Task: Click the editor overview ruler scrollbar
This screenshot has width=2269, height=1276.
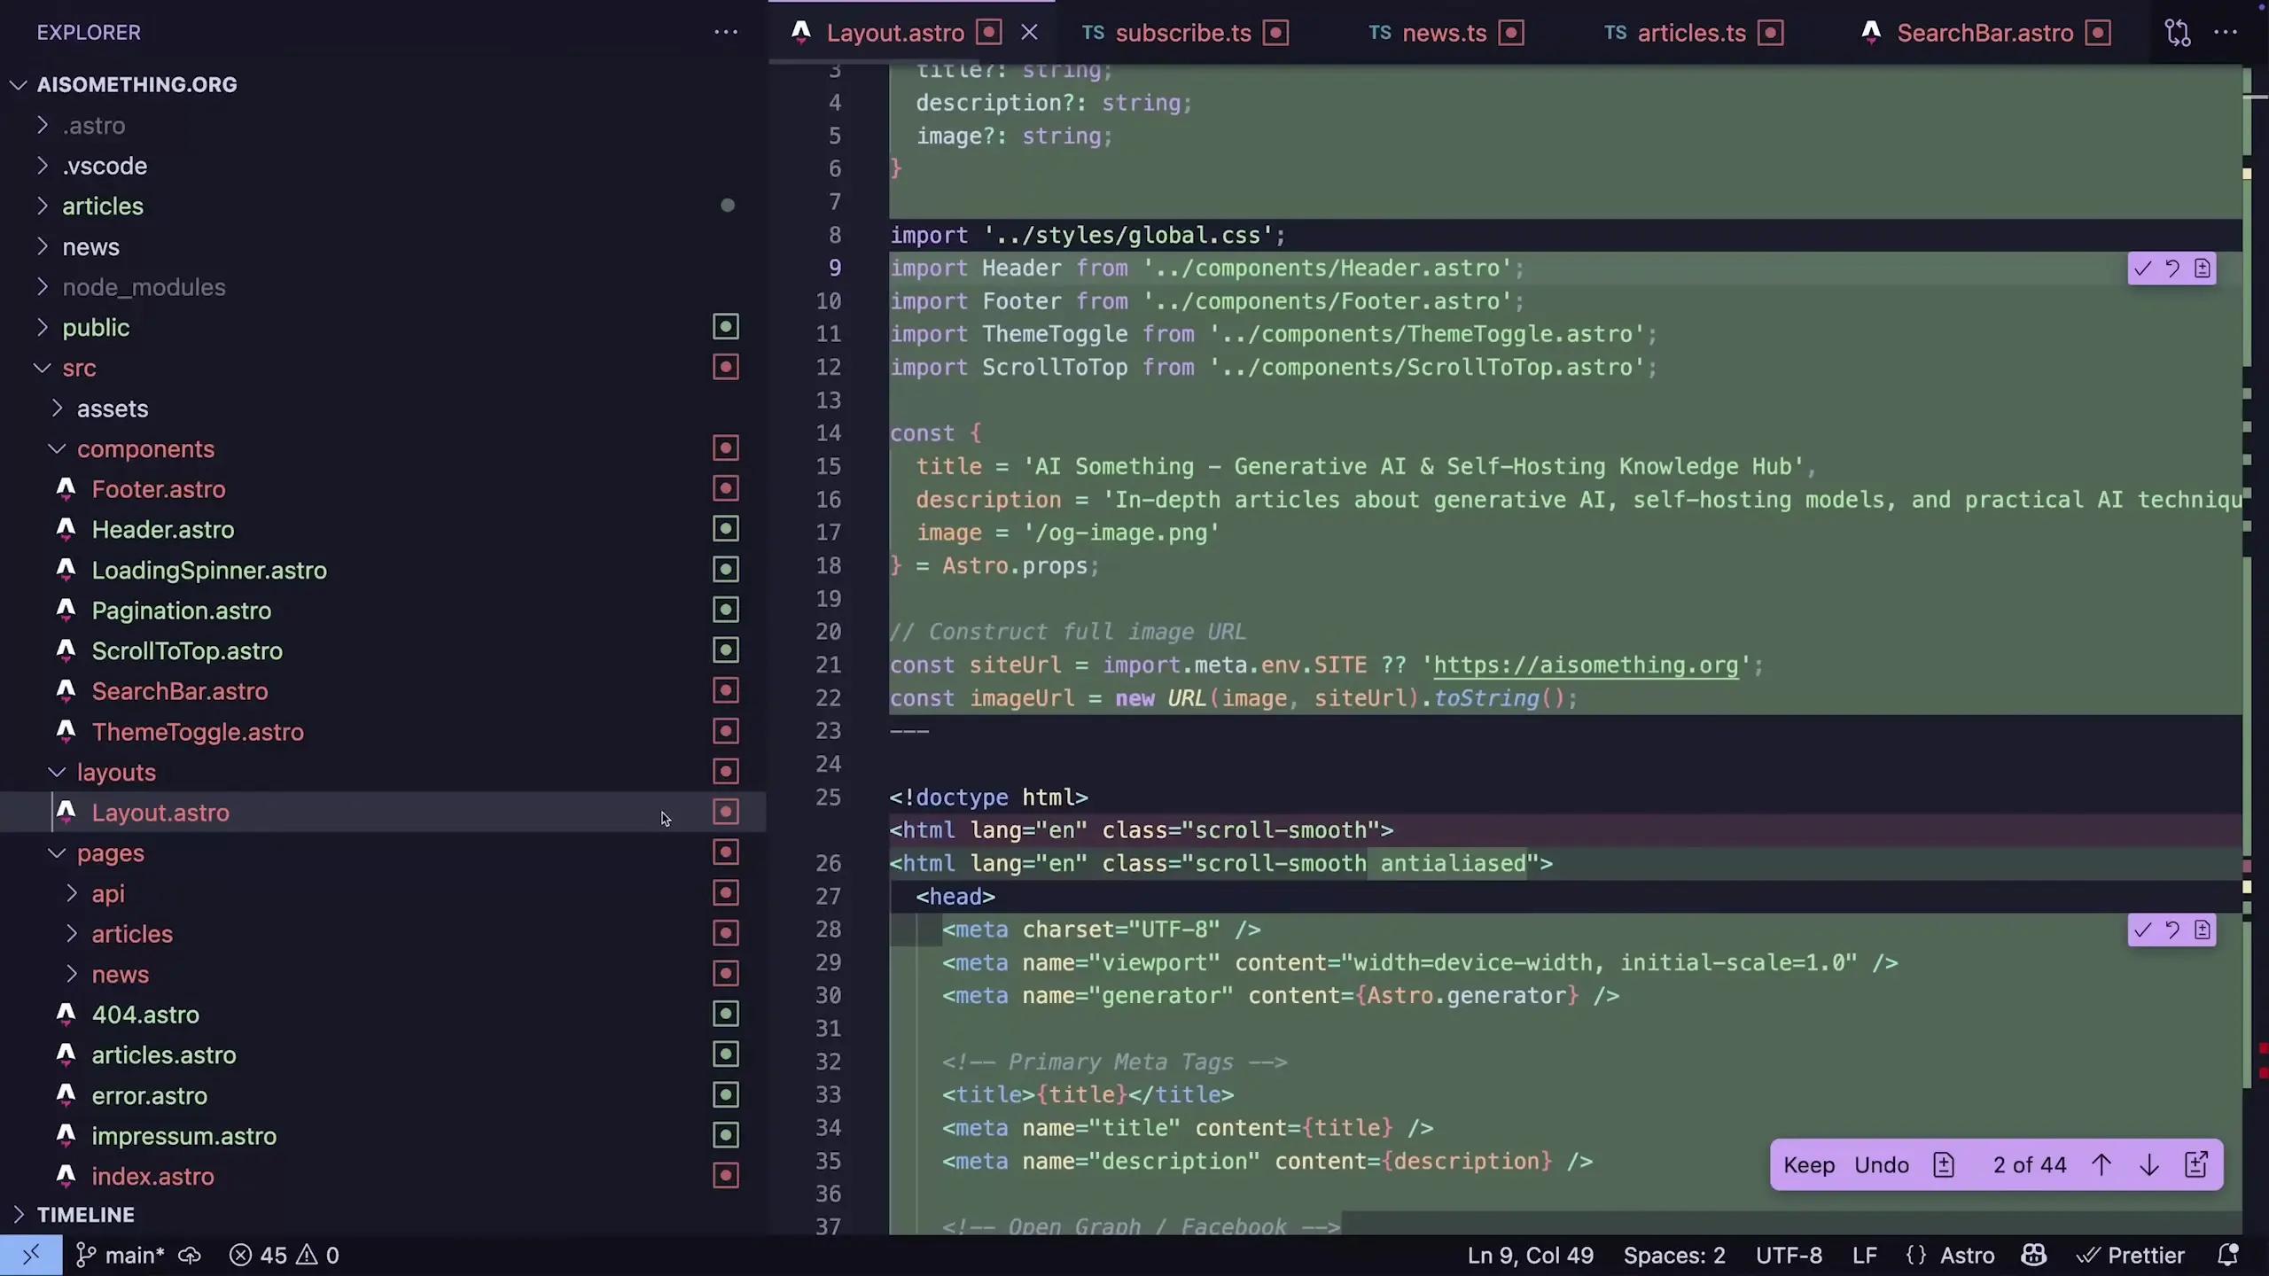Action: click(2254, 649)
